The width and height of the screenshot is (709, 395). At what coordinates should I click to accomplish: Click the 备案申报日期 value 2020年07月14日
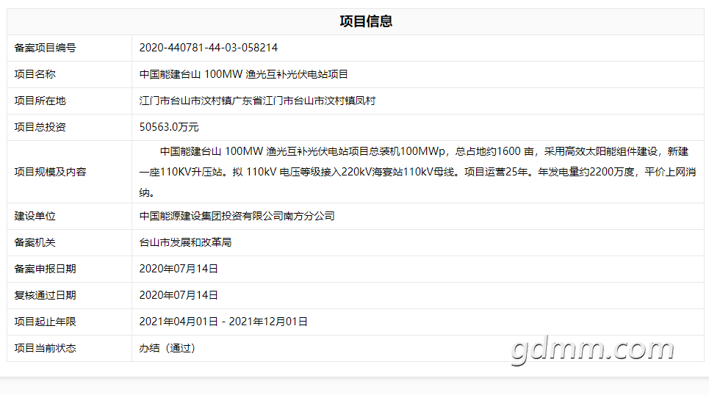pos(179,269)
